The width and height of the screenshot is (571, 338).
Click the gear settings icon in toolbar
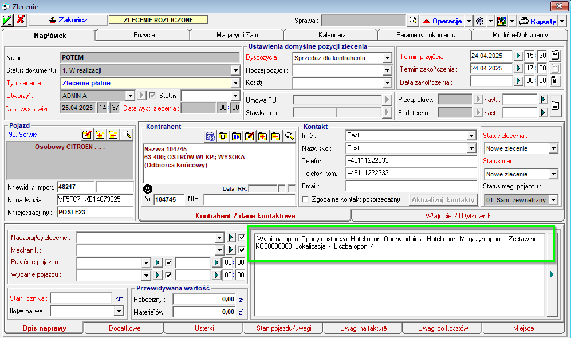480,21
